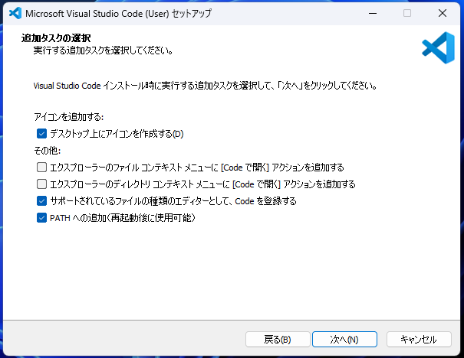Click the その他: label
464x358 pixels.
pos(48,151)
